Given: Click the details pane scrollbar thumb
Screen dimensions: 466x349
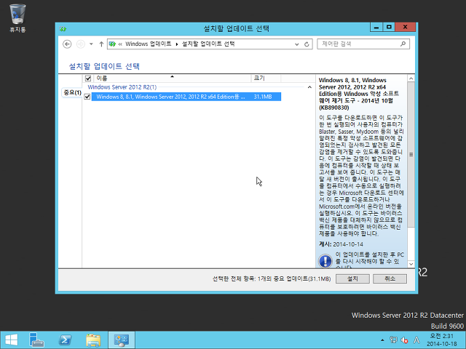Looking at the screenshot, I should (411, 155).
